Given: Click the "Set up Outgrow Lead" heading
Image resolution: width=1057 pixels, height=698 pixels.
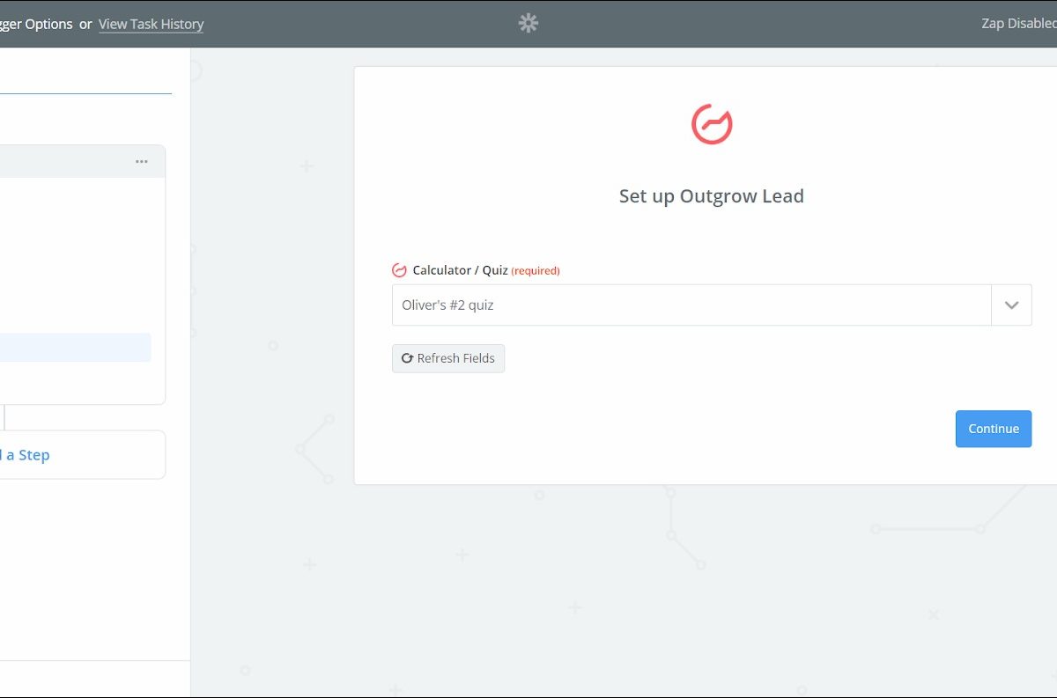Looking at the screenshot, I should [711, 196].
